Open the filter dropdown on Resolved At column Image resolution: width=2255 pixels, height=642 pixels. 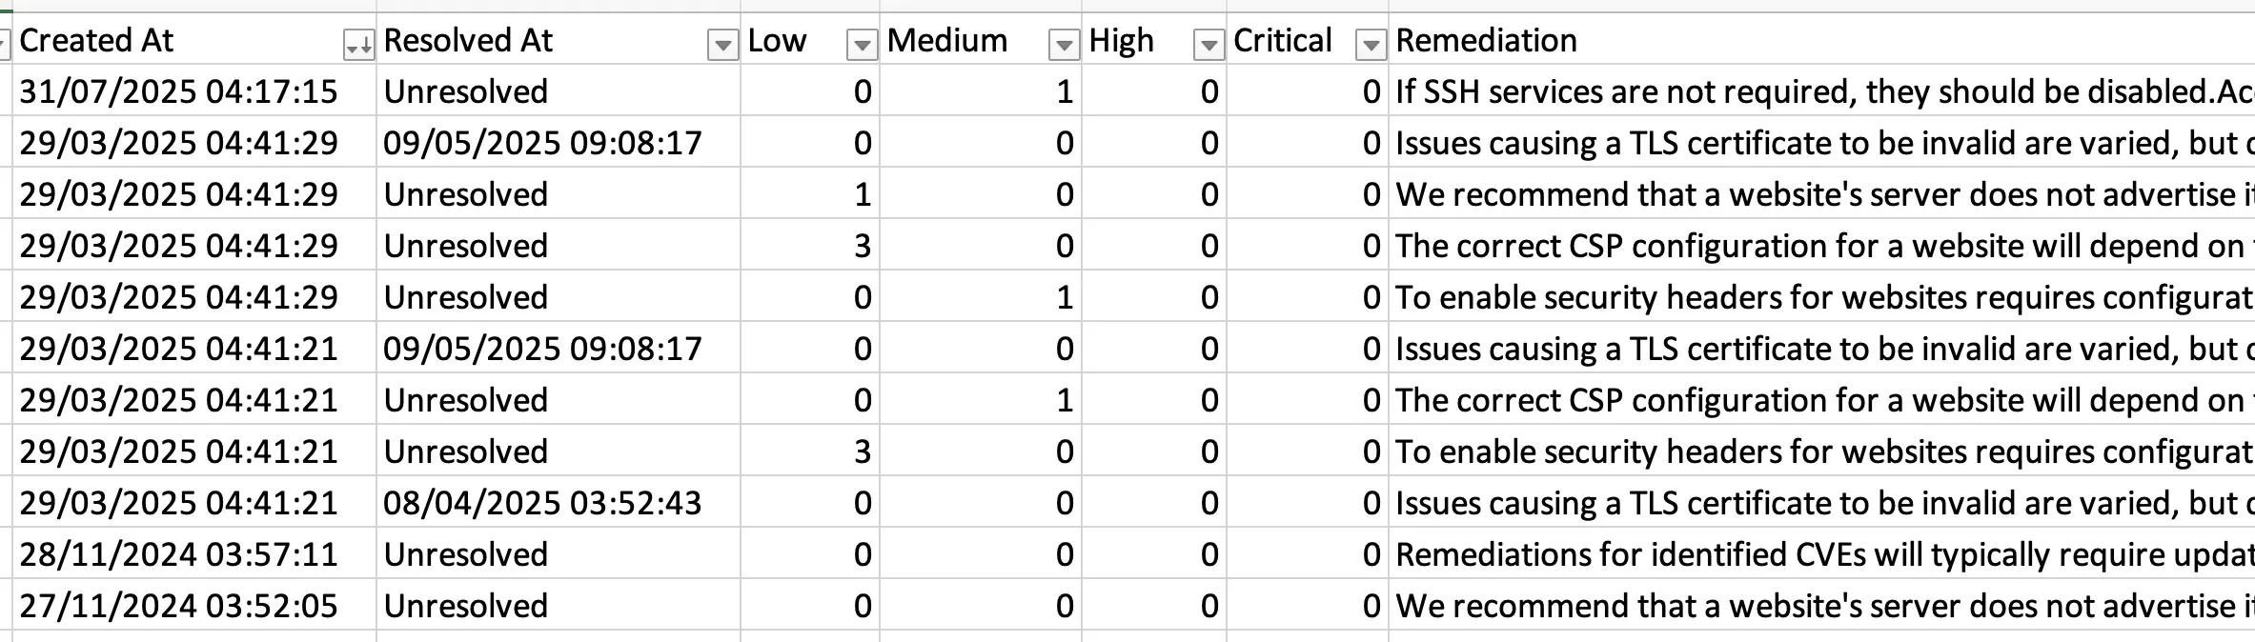click(721, 44)
